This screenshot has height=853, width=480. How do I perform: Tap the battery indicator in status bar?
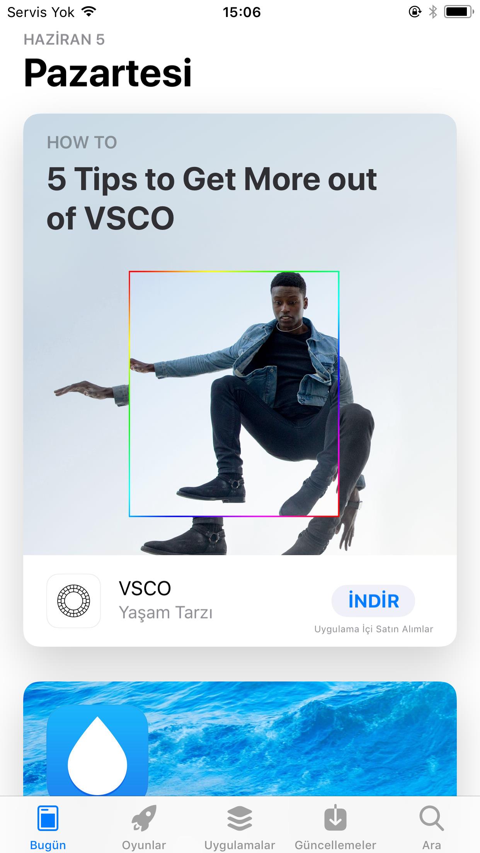click(x=459, y=12)
